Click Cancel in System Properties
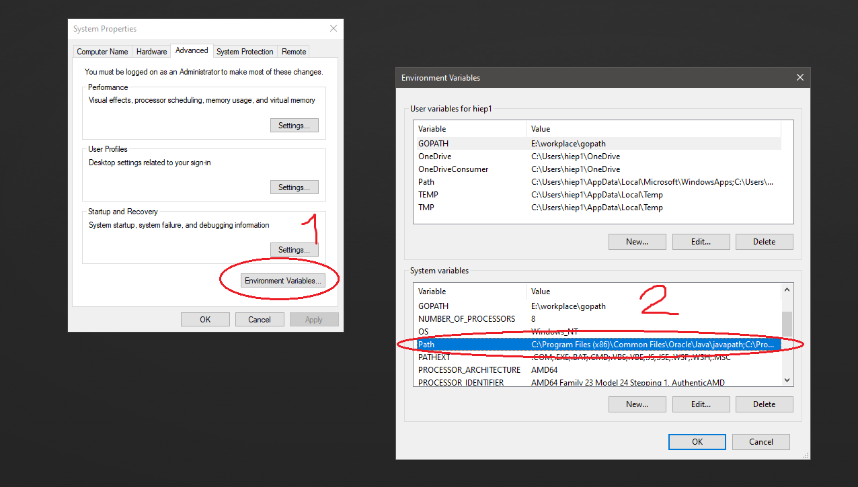 point(260,320)
